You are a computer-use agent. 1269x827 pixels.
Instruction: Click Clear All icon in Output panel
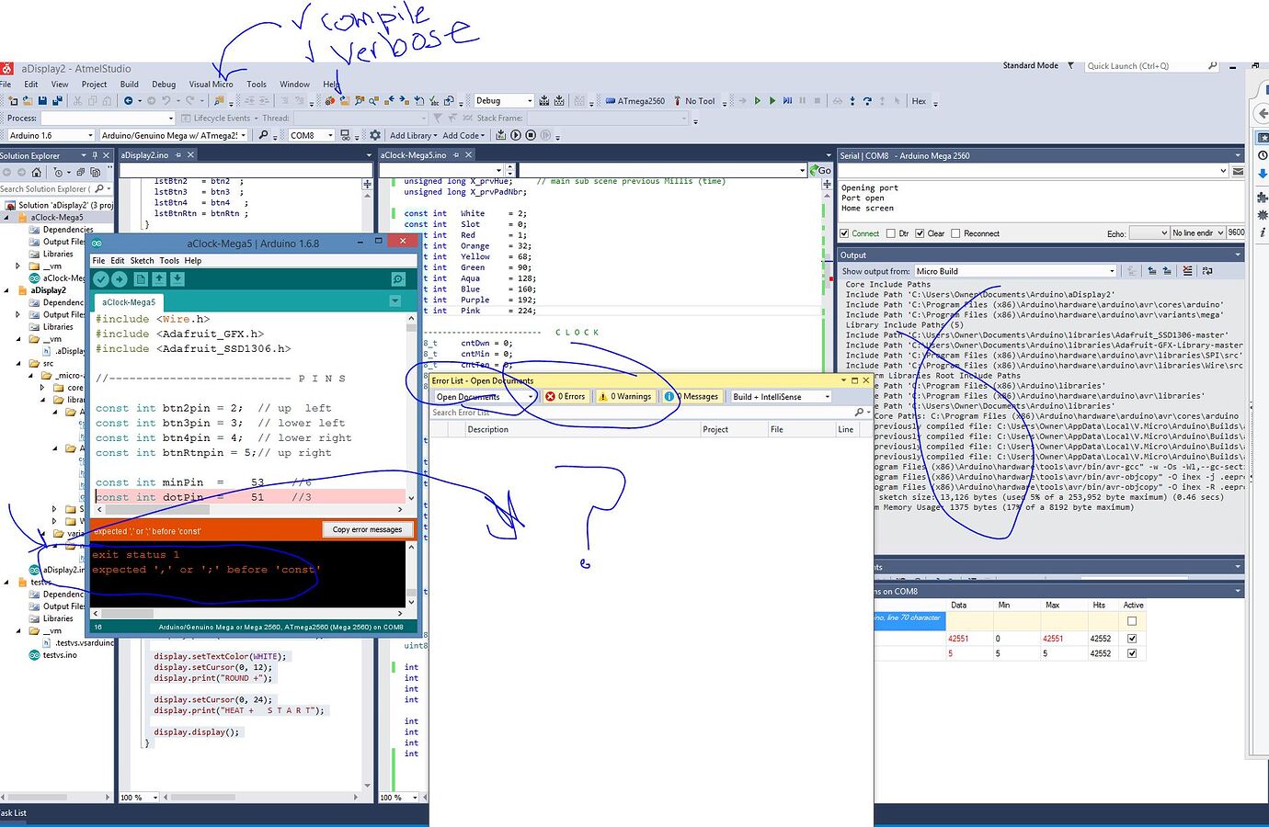click(x=1187, y=271)
